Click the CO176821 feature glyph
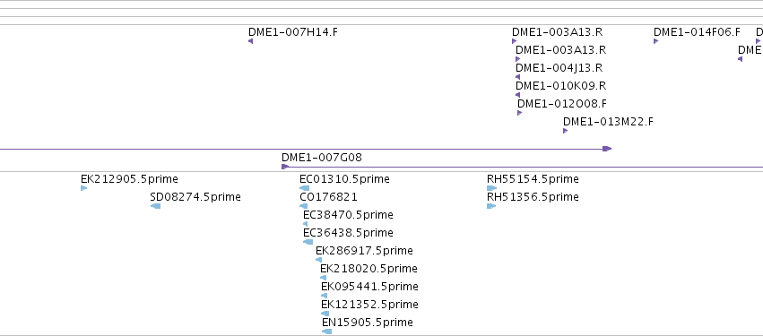The image size is (763, 336). click(304, 206)
